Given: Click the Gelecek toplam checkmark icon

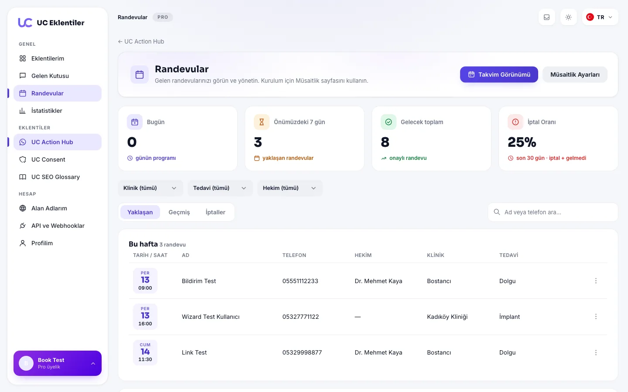Looking at the screenshot, I should tap(389, 122).
